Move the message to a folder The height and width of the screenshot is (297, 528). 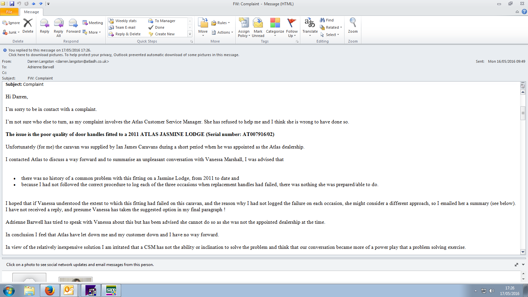coord(203,27)
